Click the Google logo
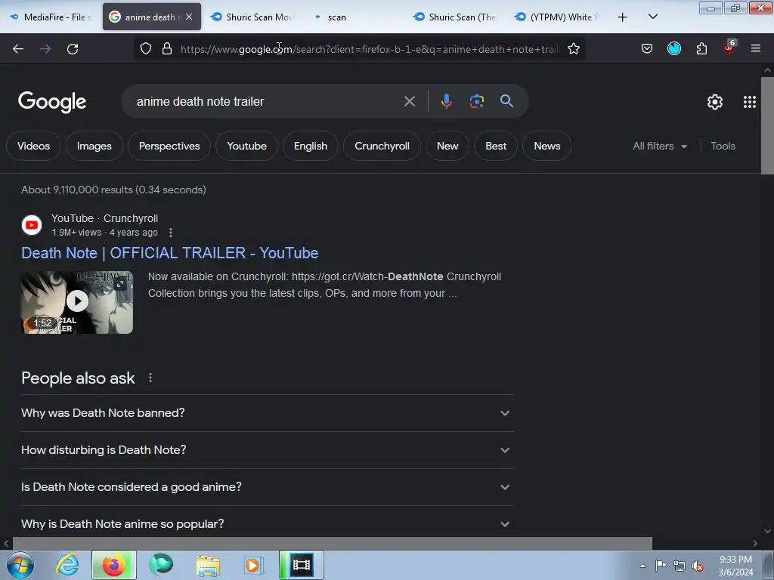Image resolution: width=774 pixels, height=580 pixels. point(52,102)
